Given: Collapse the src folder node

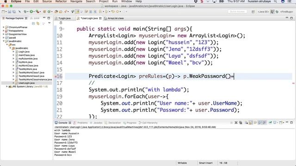Looking at the screenshot, I should click(x=7, y=45).
